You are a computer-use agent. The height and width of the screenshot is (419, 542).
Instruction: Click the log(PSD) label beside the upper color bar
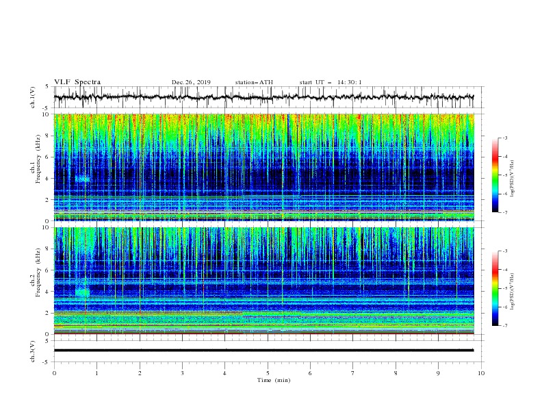(x=512, y=179)
